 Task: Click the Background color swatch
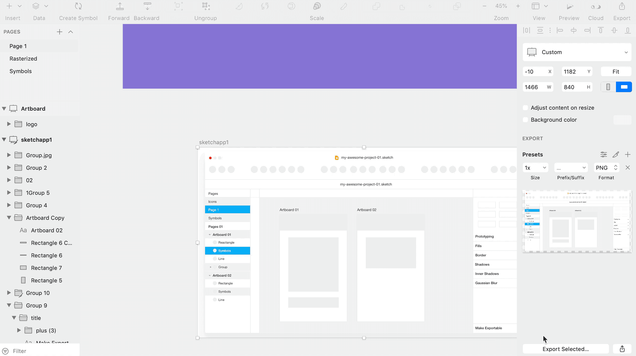pyautogui.click(x=622, y=120)
